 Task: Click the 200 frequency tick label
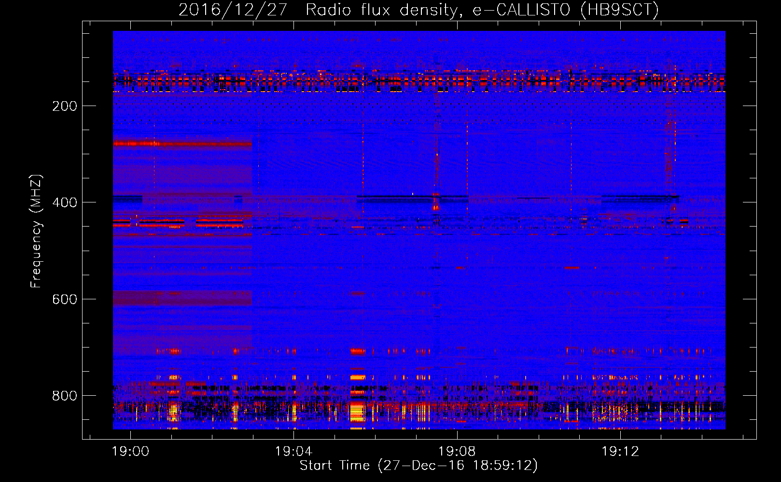coord(65,106)
